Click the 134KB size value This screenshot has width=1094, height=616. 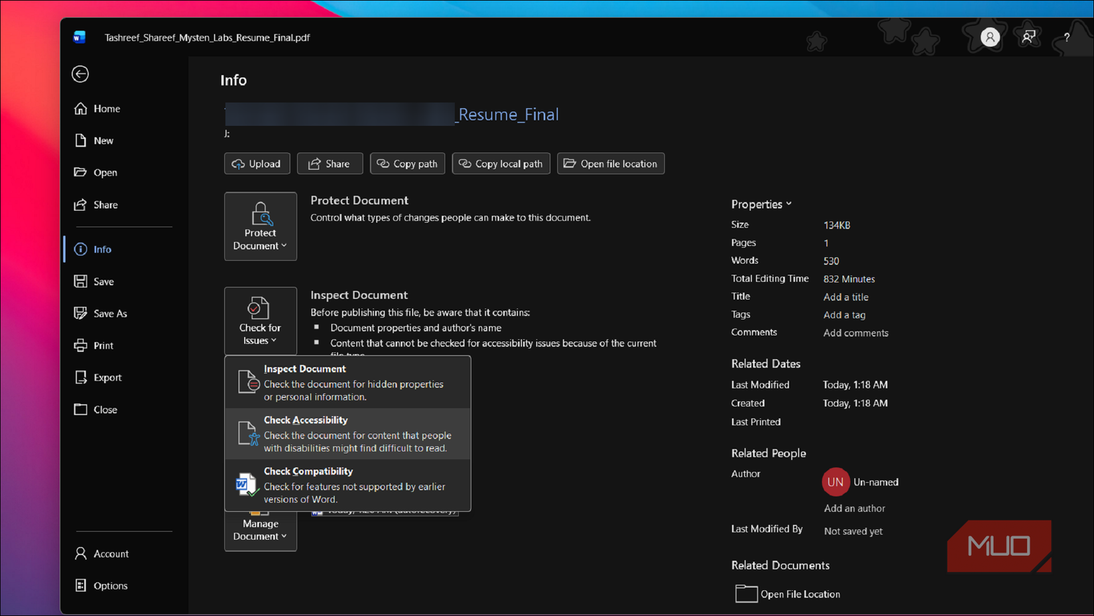(837, 225)
